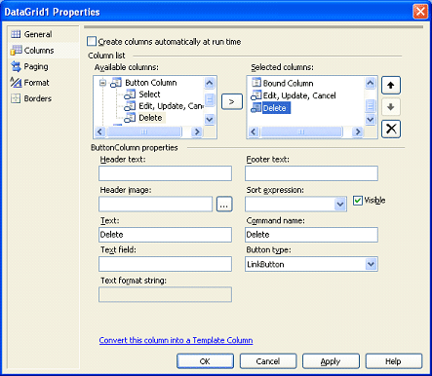Click the Help button
This screenshot has height=376, width=432.
[394, 361]
